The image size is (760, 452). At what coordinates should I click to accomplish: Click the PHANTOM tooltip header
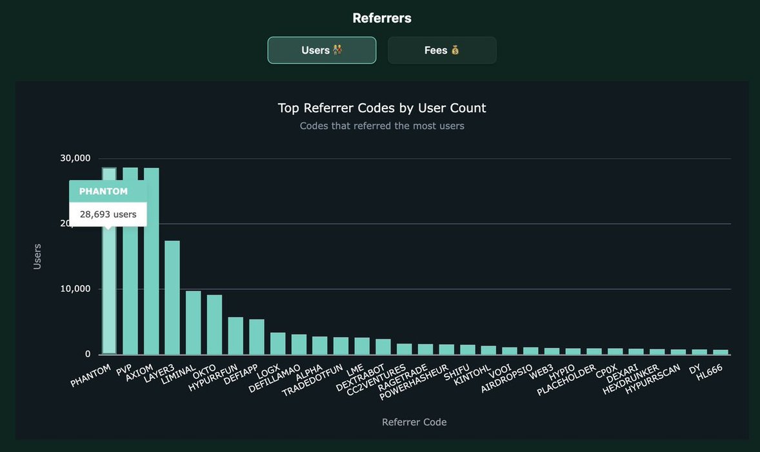[108, 191]
